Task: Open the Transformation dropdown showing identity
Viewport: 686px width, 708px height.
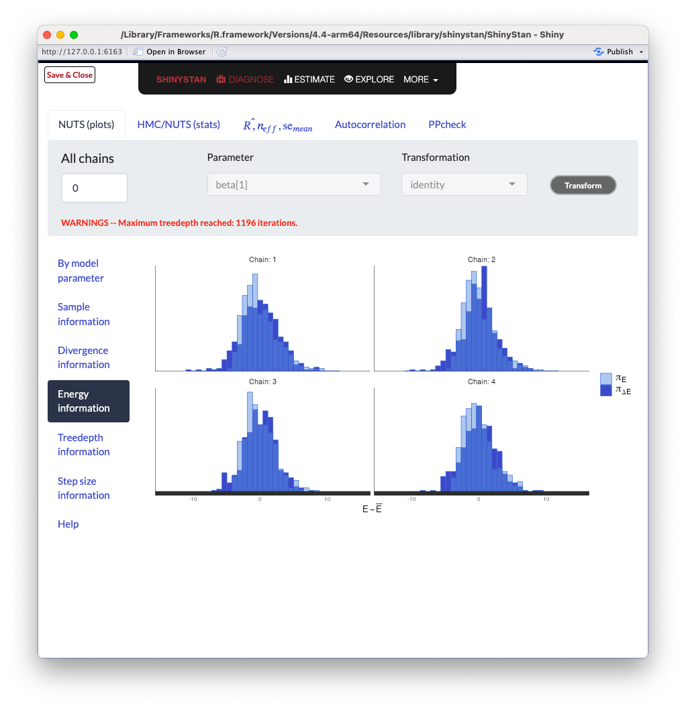Action: point(464,184)
